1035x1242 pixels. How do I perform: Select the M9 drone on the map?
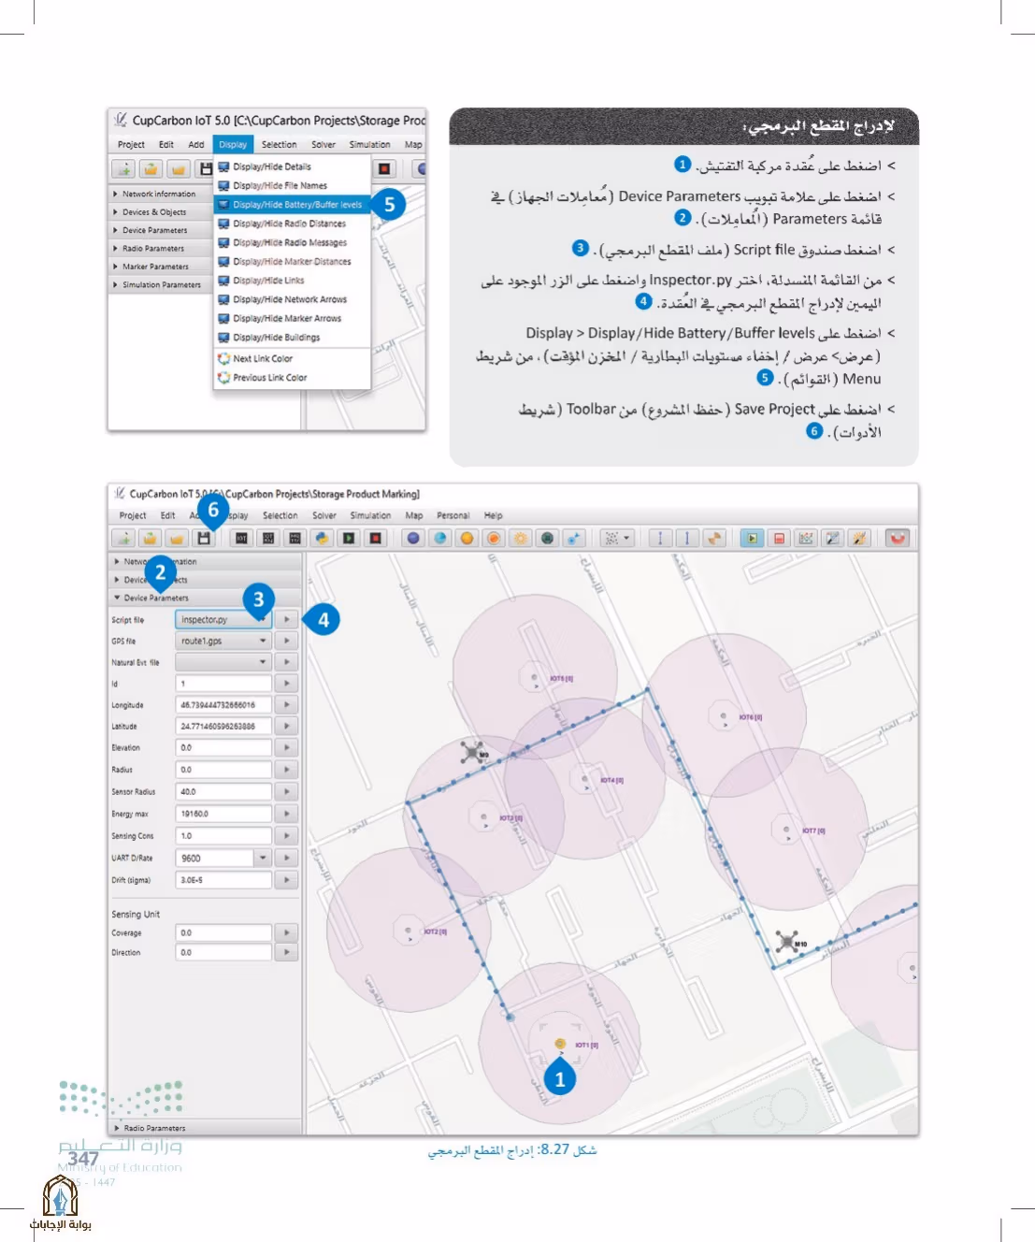(473, 751)
